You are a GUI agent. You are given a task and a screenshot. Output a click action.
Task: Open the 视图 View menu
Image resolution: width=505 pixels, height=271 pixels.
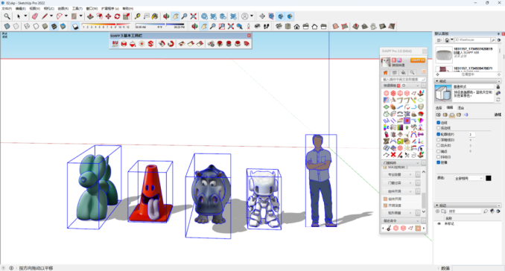(35, 8)
